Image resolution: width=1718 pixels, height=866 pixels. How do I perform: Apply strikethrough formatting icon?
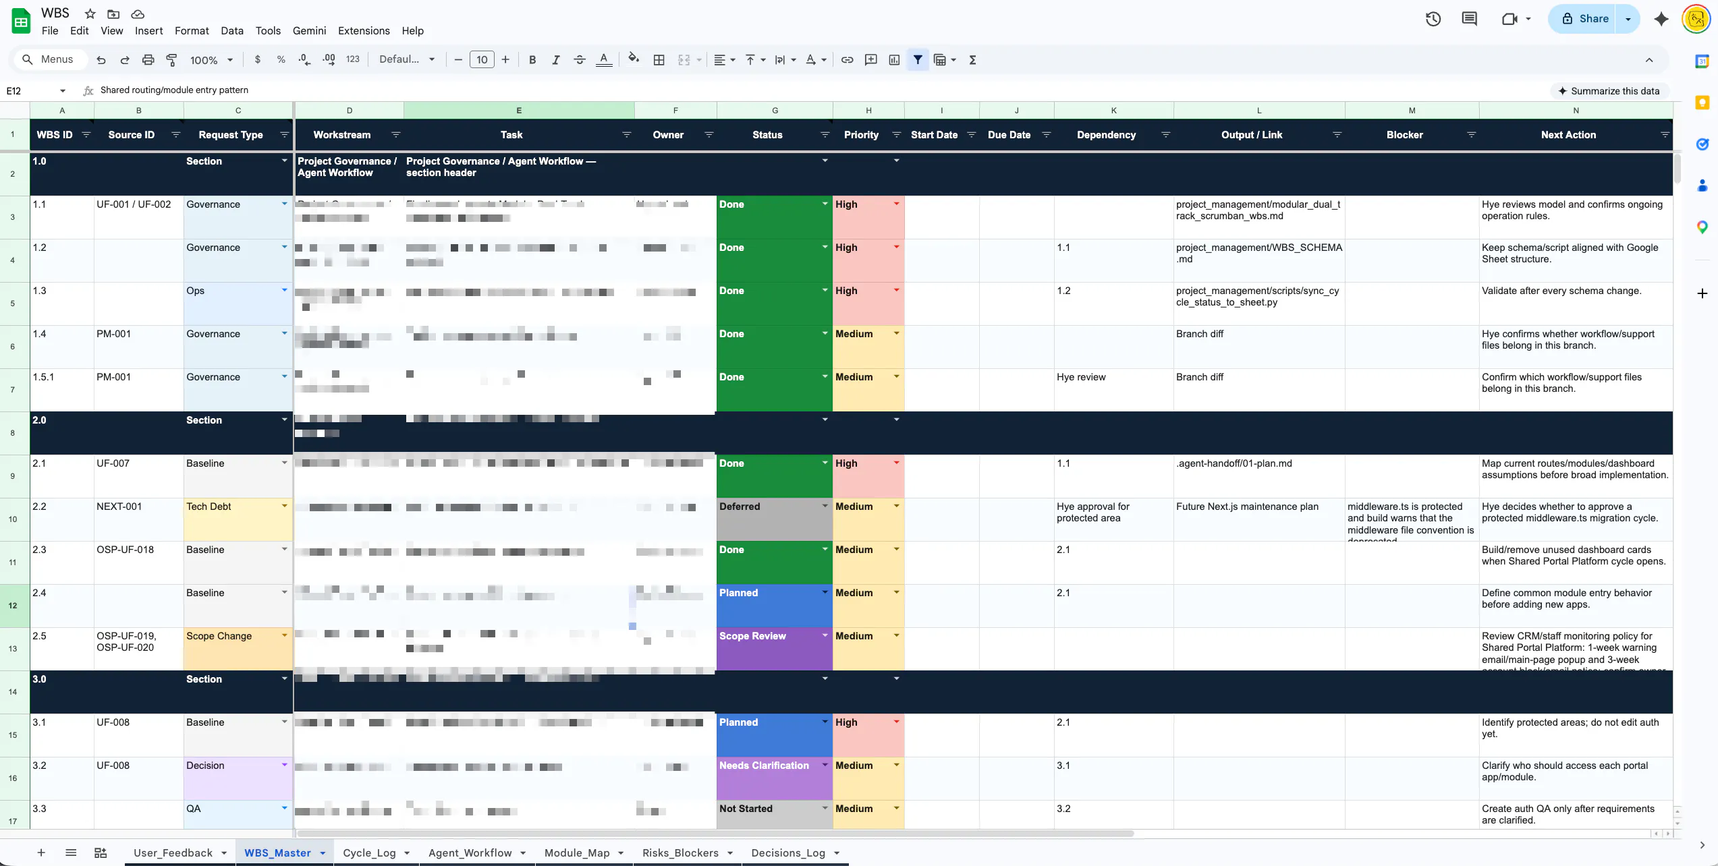point(580,60)
